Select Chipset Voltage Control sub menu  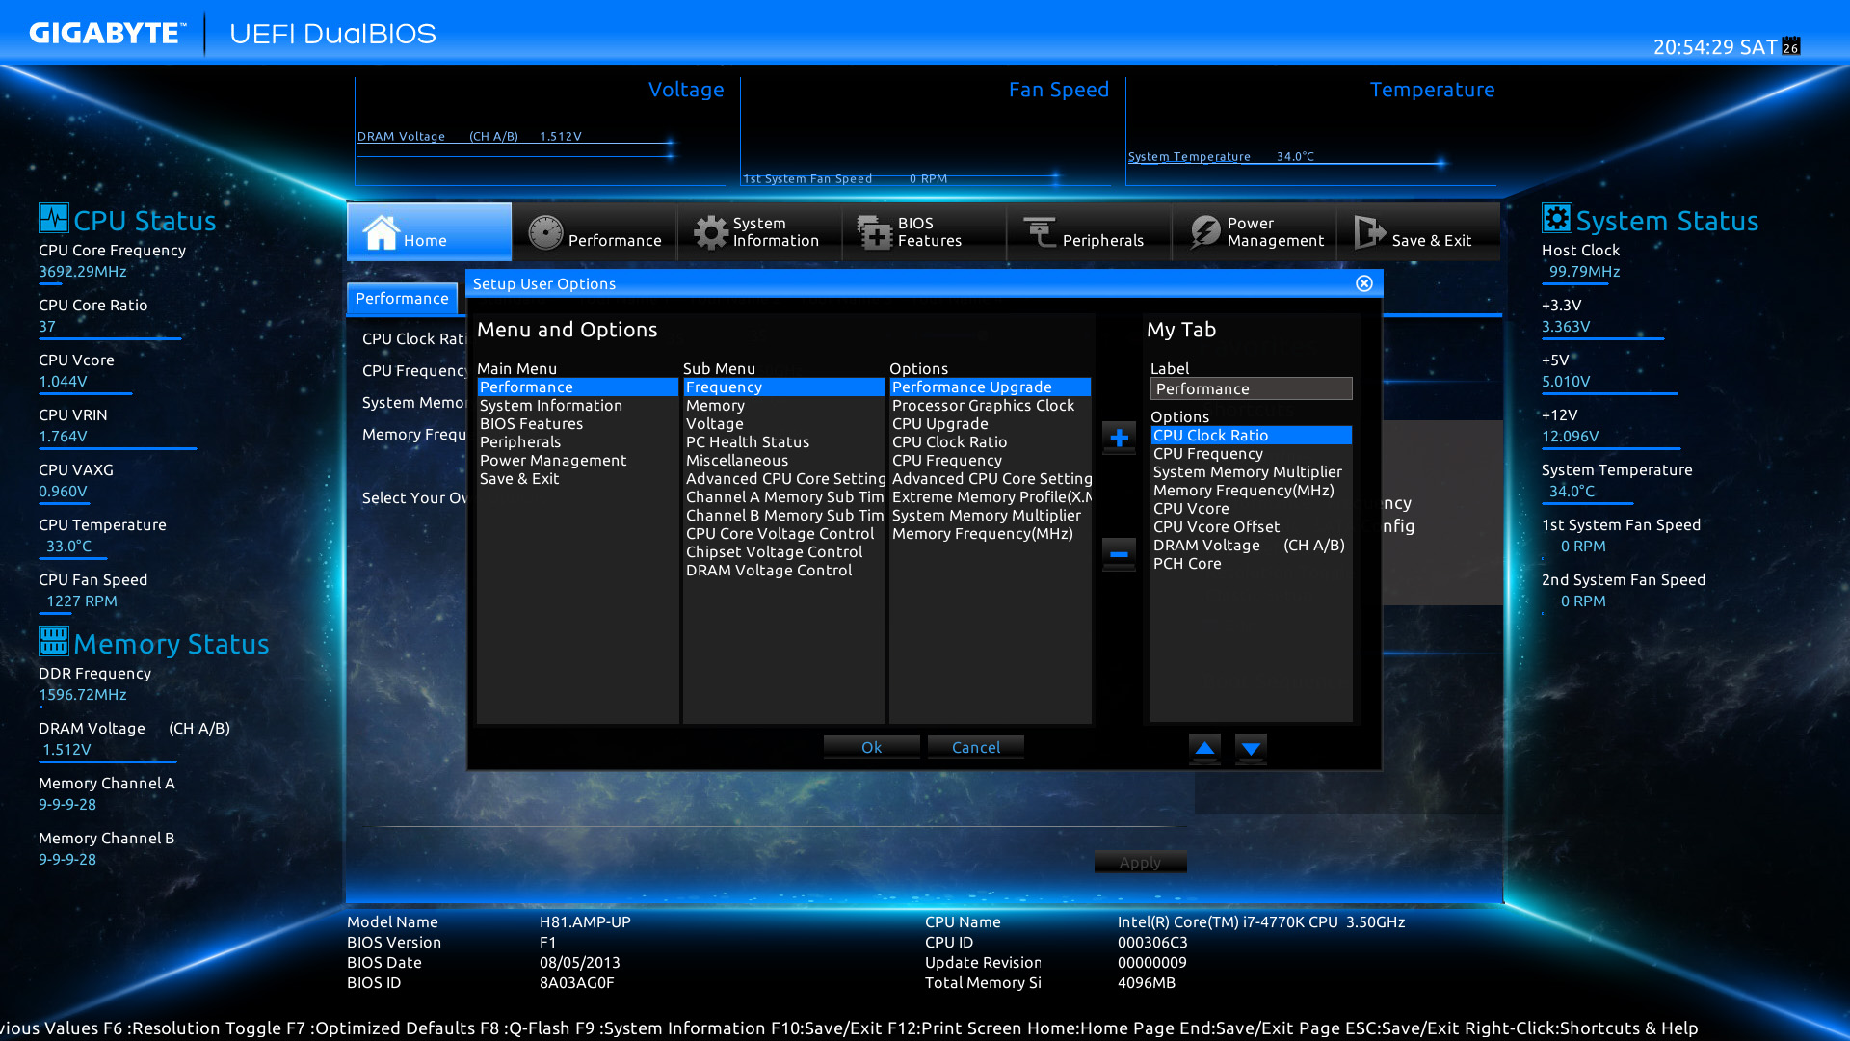[x=783, y=552]
